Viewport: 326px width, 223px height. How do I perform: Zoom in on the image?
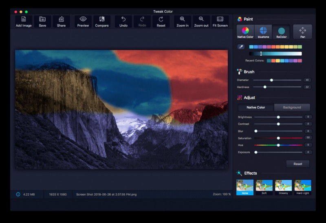coord(182,22)
